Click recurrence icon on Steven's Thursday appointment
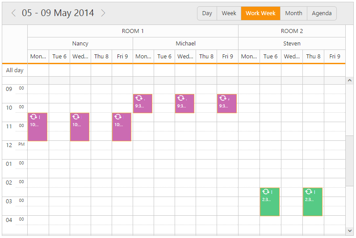 (x=308, y=192)
